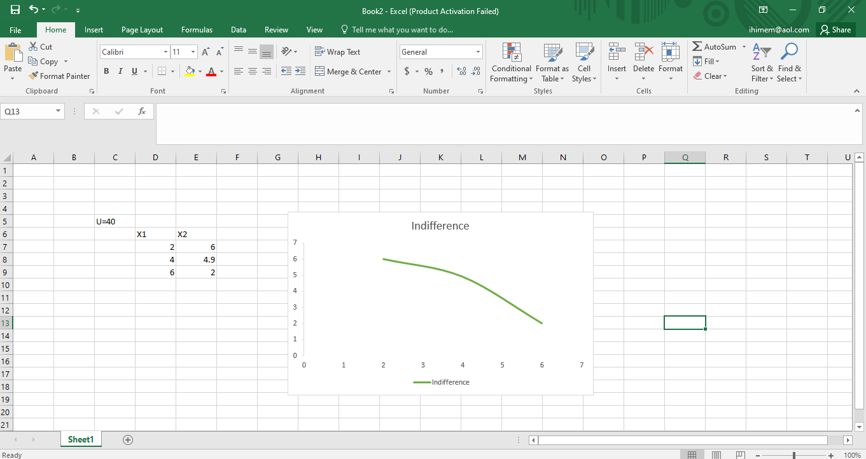Click the yellow fill color button
Viewport: 866px width, 459px height.
pyautogui.click(x=189, y=71)
